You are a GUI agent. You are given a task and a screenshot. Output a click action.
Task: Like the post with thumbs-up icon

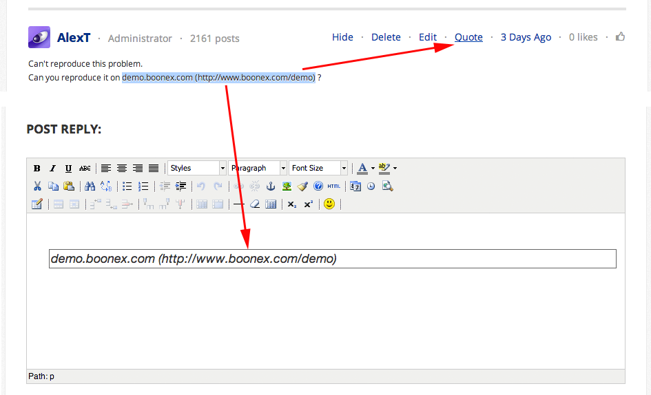point(620,37)
